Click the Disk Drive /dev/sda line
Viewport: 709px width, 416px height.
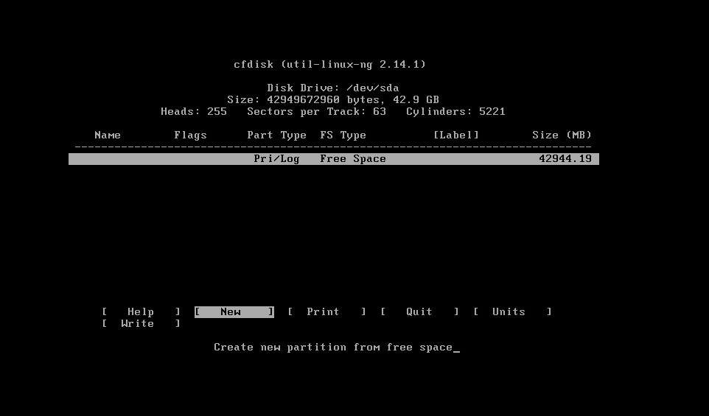(333, 88)
